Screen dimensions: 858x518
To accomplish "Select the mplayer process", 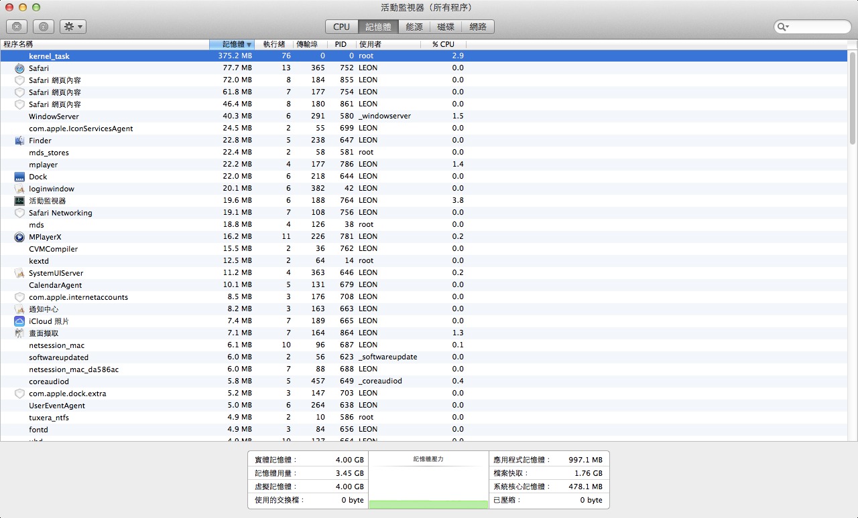I will pos(424,165).
